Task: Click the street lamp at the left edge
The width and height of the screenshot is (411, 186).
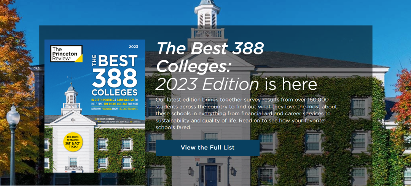Action: coord(13,144)
